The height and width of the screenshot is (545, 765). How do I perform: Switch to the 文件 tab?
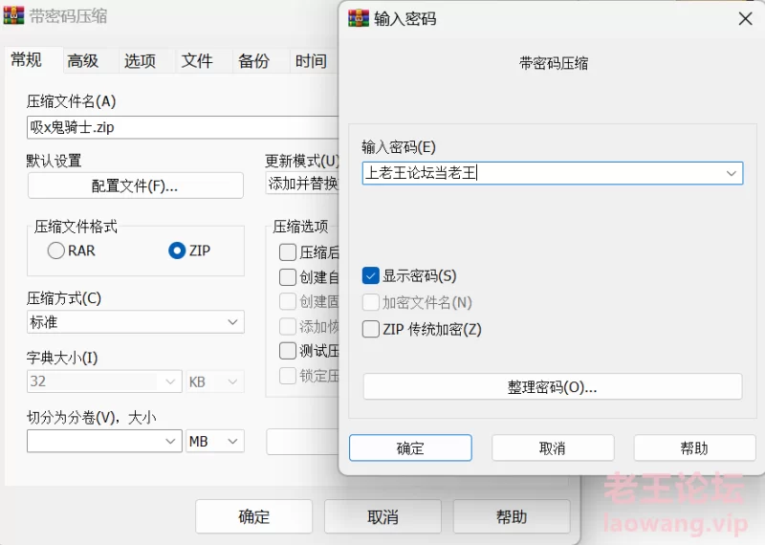click(x=197, y=61)
